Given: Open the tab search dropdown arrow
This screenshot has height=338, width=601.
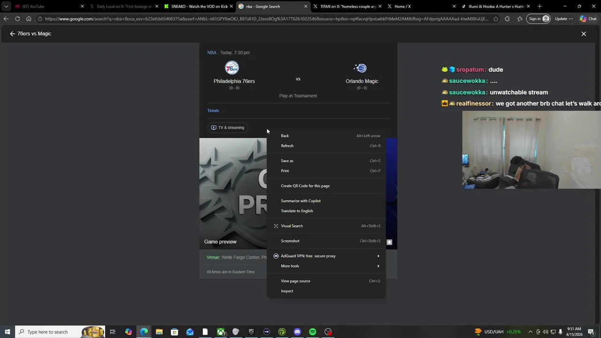Looking at the screenshot, I should point(6,7).
